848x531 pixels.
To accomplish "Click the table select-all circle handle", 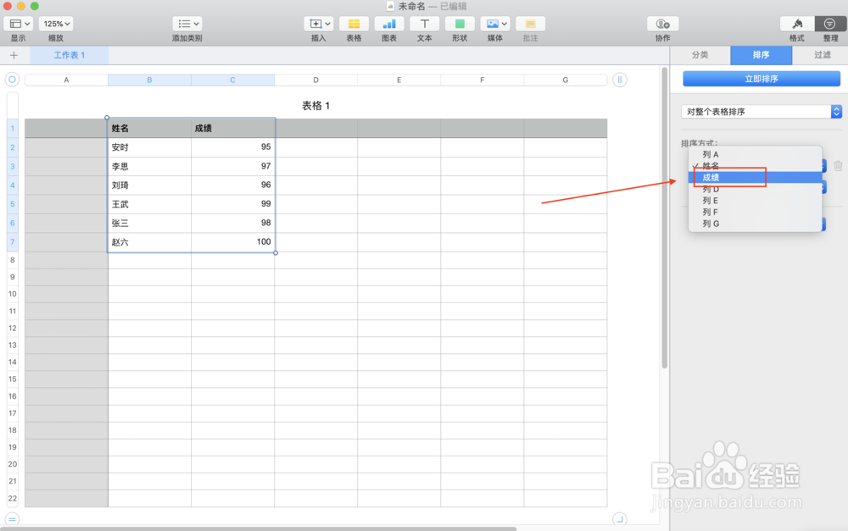I will [x=12, y=80].
